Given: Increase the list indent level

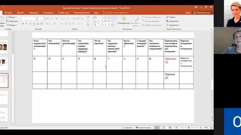Looking at the screenshot, I should pos(78,18).
